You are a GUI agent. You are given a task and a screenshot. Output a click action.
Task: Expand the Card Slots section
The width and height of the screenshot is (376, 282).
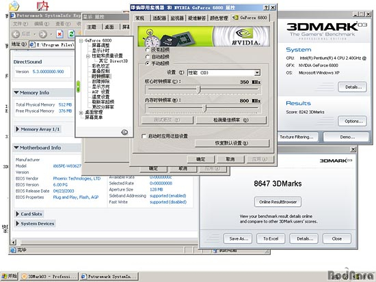click(x=17, y=214)
